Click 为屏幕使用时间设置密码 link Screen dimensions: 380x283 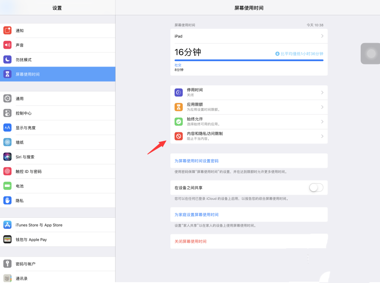pos(196,161)
